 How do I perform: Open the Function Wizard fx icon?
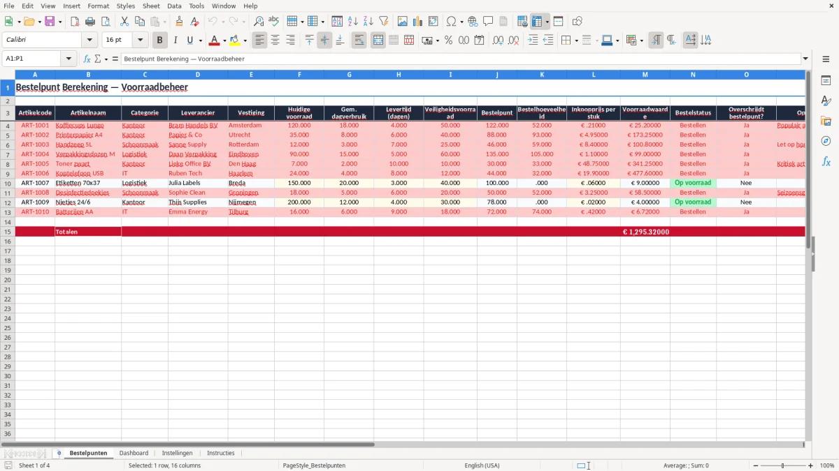coord(87,59)
